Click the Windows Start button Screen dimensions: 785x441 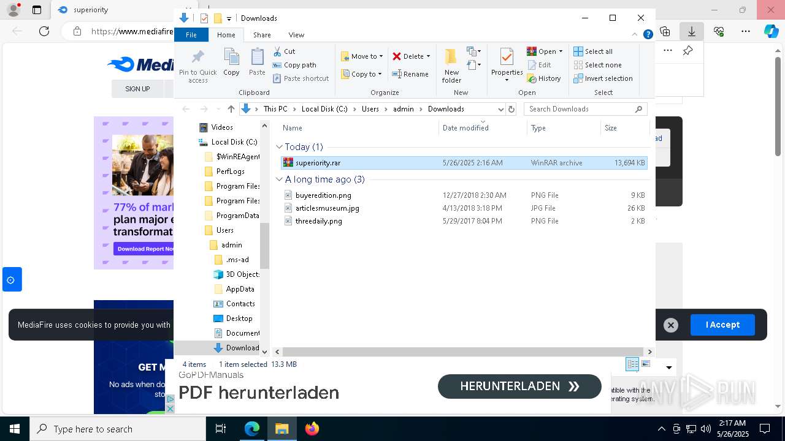pyautogui.click(x=15, y=429)
